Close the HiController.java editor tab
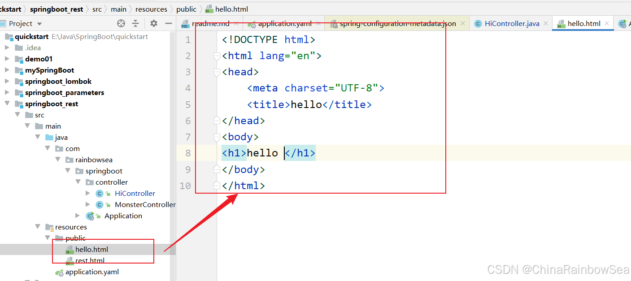This screenshot has height=281, width=631. pyautogui.click(x=546, y=24)
